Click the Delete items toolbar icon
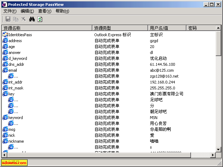The image size is (223, 167). 24,19
